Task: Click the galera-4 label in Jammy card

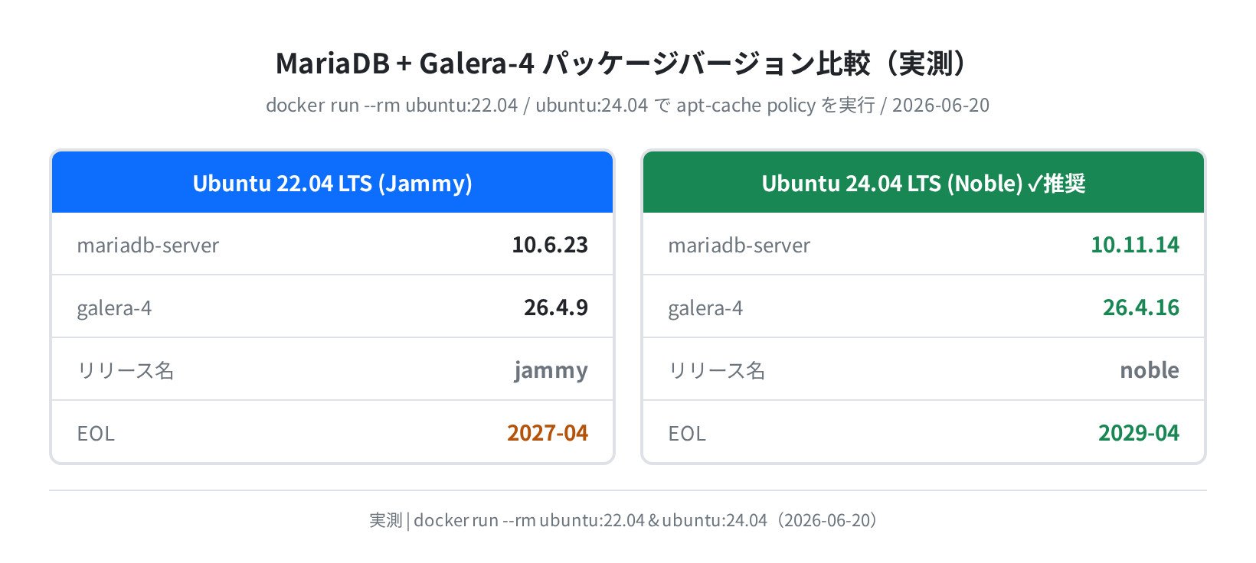Action: [x=114, y=308]
